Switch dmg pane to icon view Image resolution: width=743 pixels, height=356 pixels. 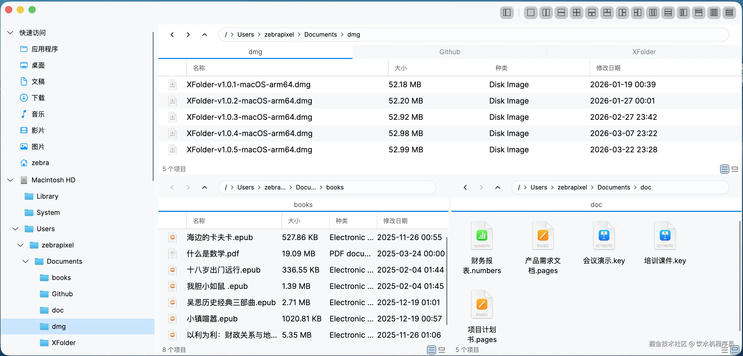735,169
